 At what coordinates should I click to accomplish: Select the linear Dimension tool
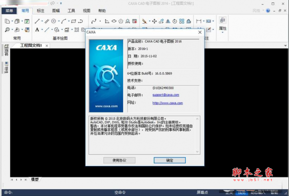point(198,21)
